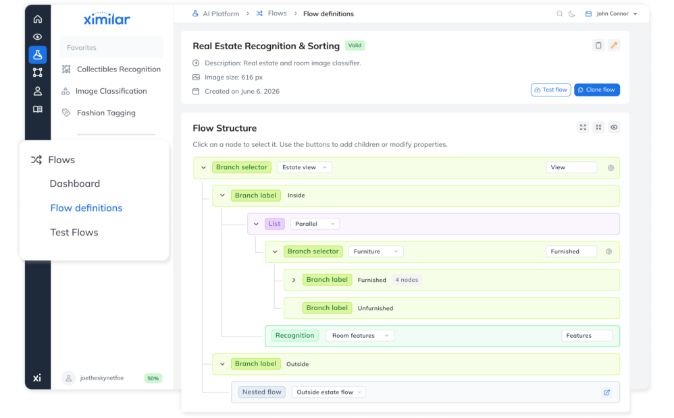The height and width of the screenshot is (418, 674).
Task: Collapse the Inside Branch label node
Action: click(x=222, y=195)
